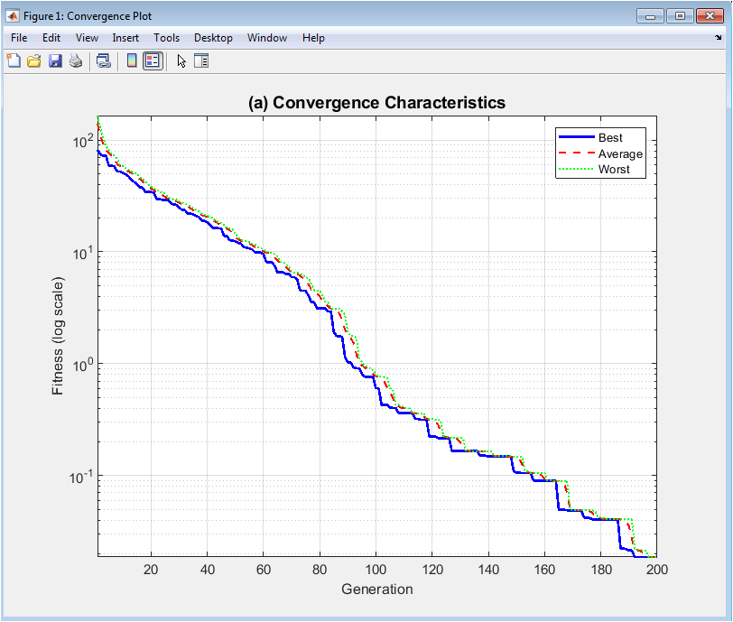Insert a colorbar from the toolbar

132,60
